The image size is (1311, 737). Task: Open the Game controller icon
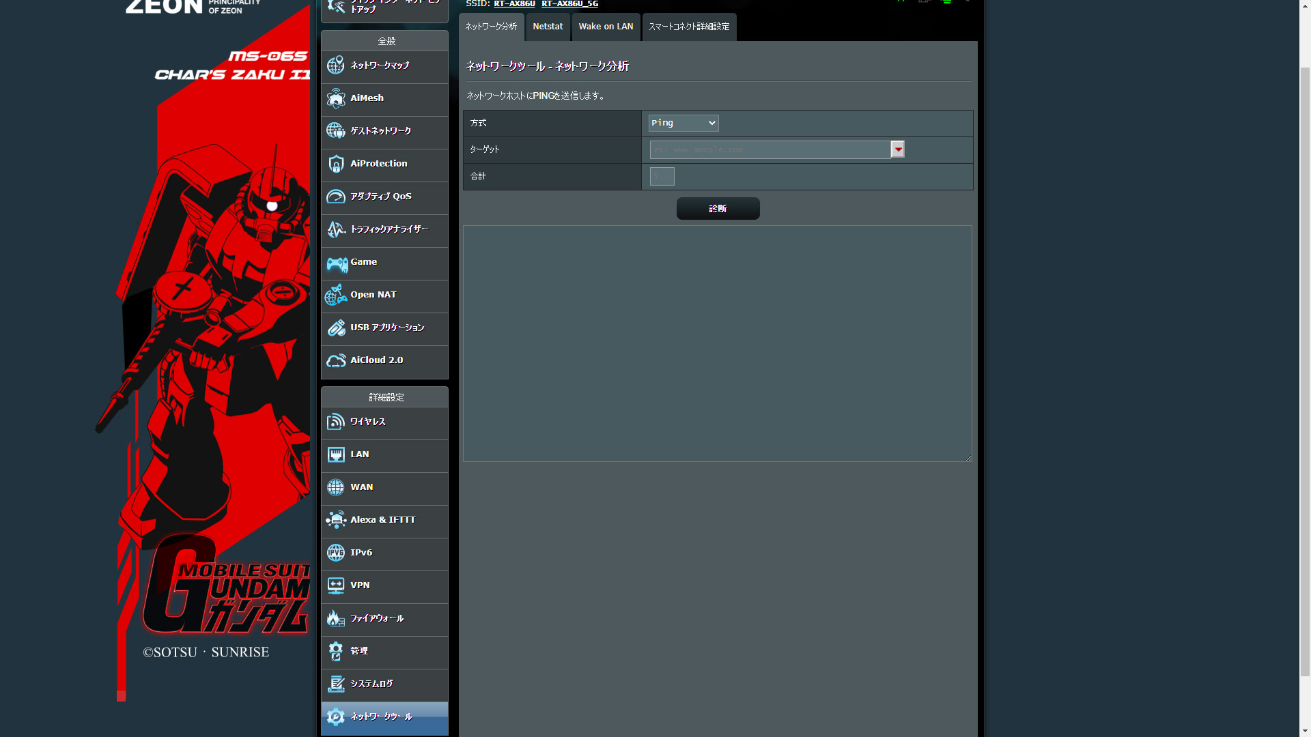point(337,263)
